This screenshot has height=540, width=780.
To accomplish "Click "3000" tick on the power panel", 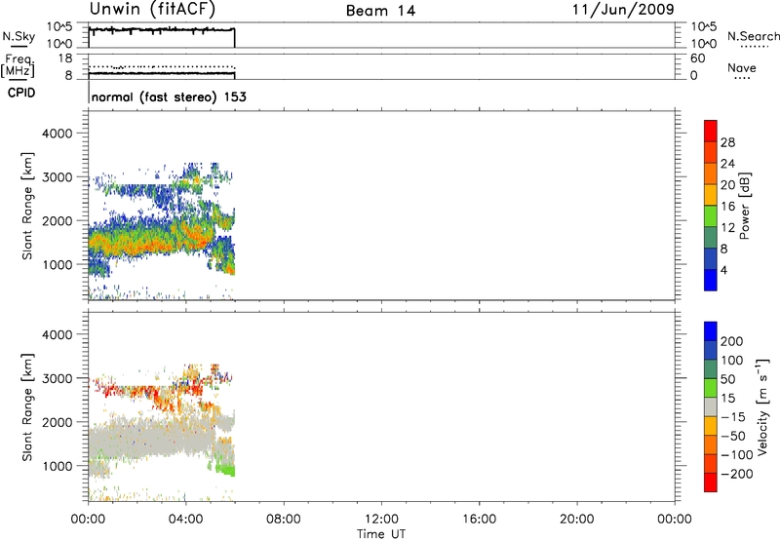I will (58, 177).
